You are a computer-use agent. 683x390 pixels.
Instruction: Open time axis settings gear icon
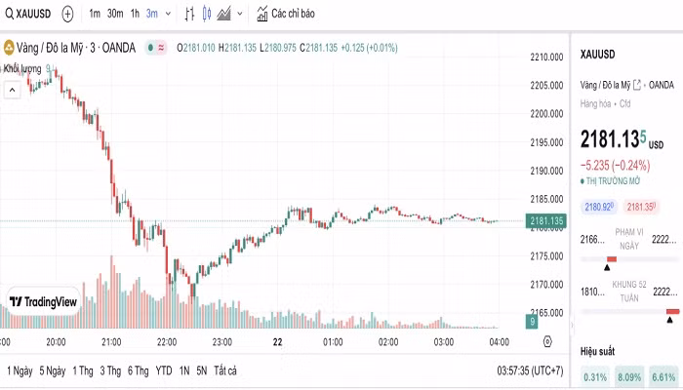(545, 341)
